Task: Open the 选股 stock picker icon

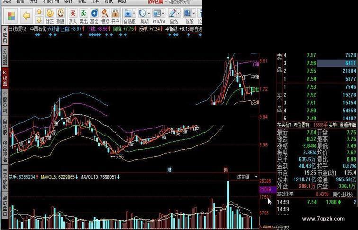Action: click(187, 13)
